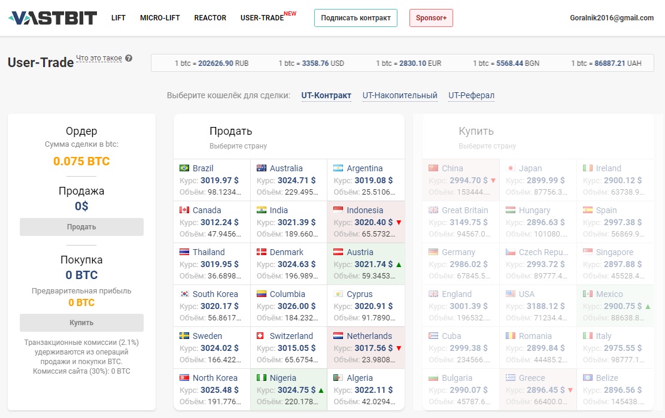
Task: Click the Goralnik2016@gmail.com account email
Action: (x=611, y=18)
